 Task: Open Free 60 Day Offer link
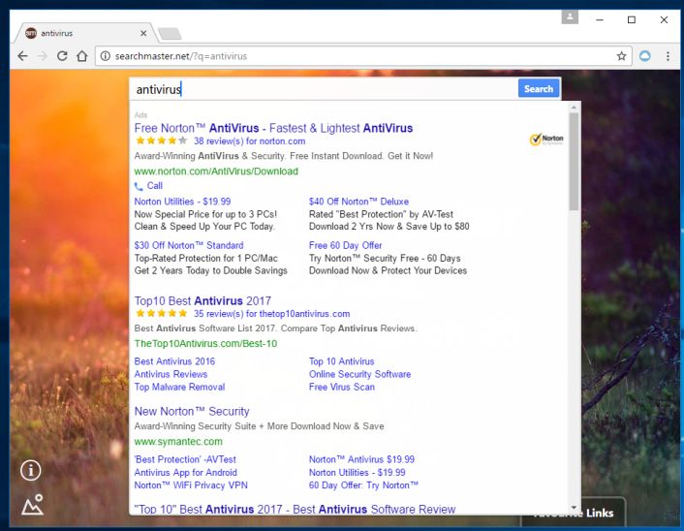pyautogui.click(x=346, y=245)
